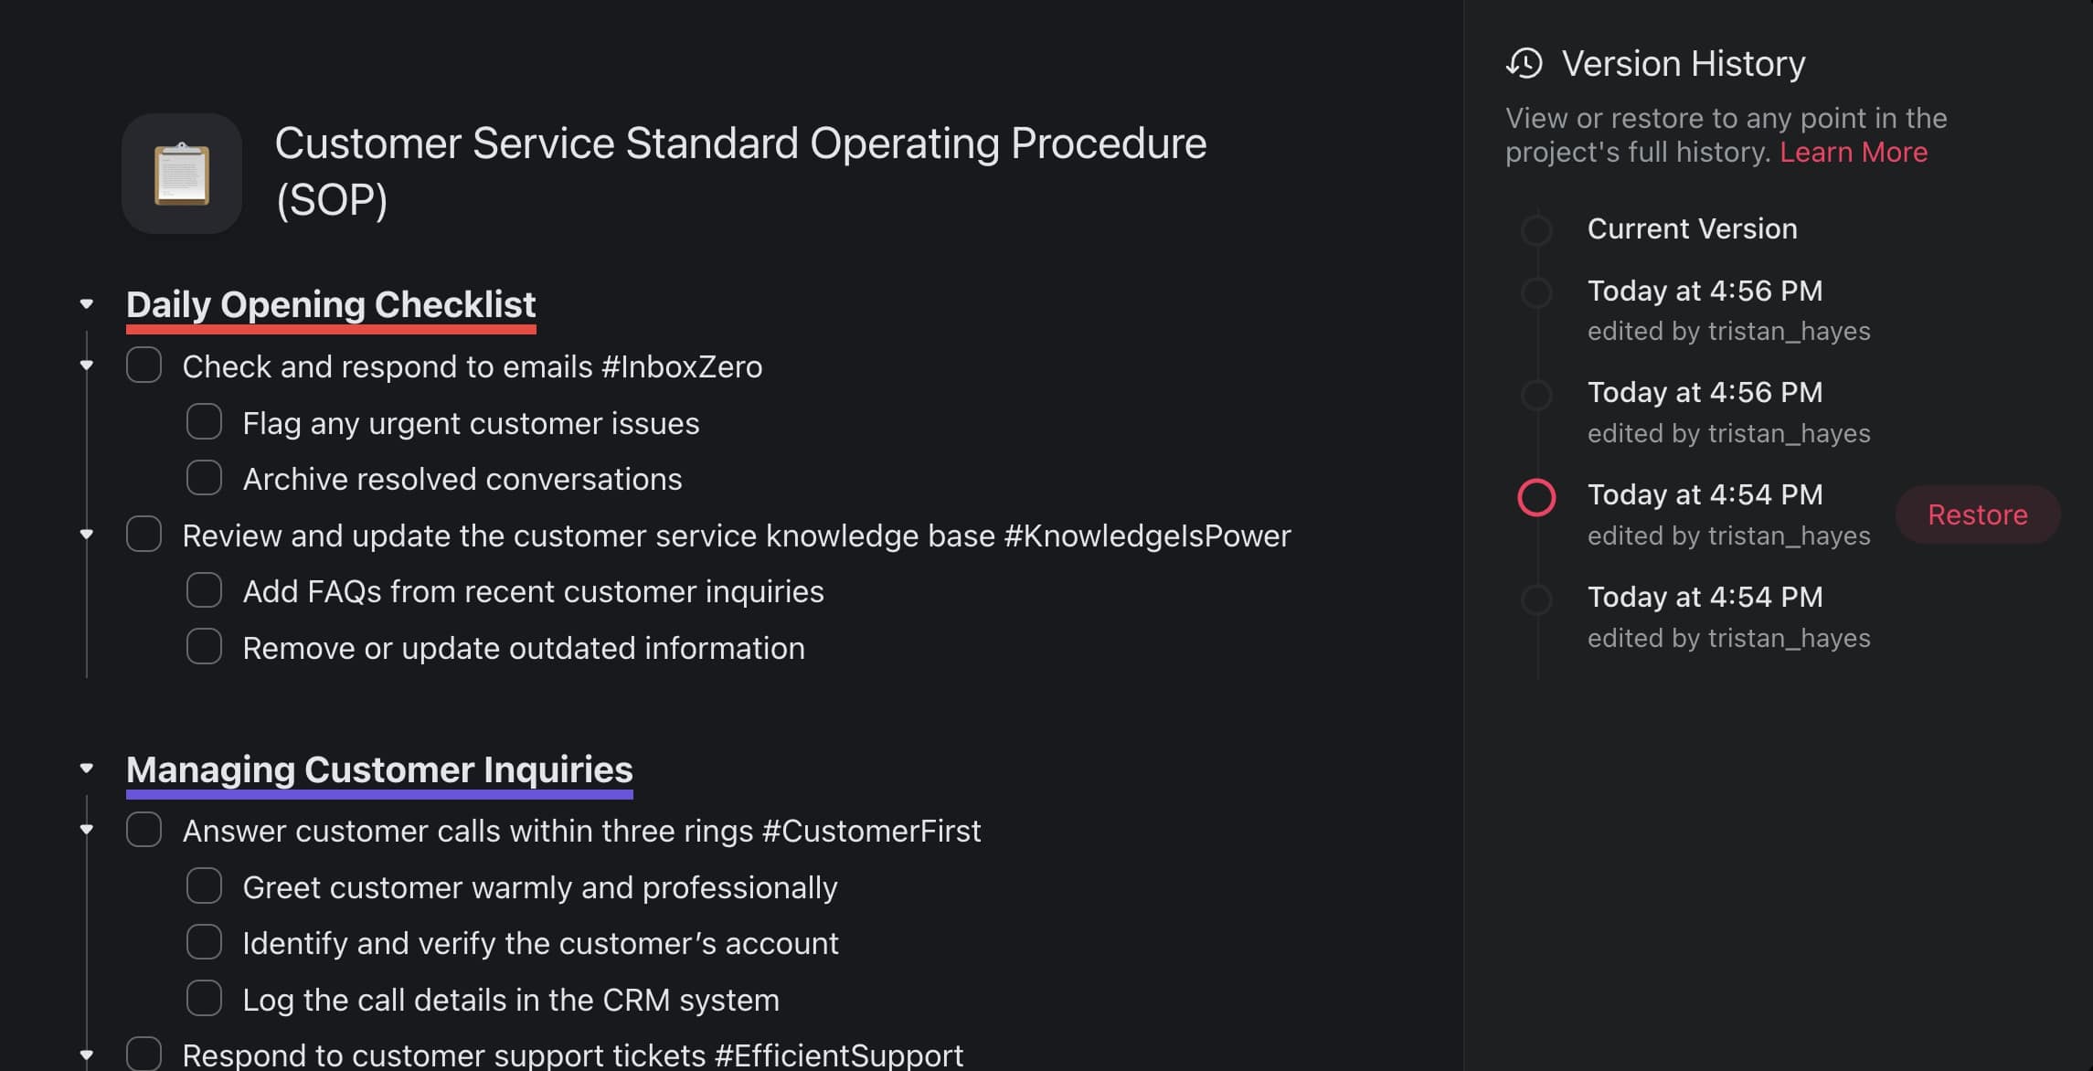
Task: Select first 'Today at 4:56 PM' version
Action: [1705, 292]
